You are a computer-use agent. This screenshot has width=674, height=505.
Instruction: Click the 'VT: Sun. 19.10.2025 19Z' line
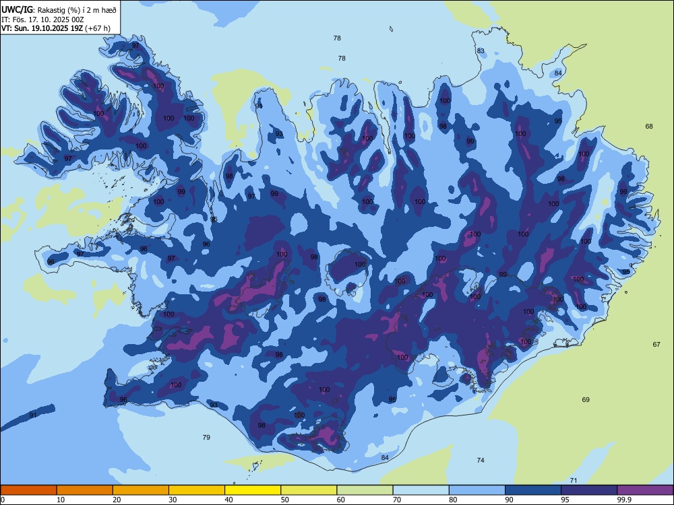click(x=42, y=28)
